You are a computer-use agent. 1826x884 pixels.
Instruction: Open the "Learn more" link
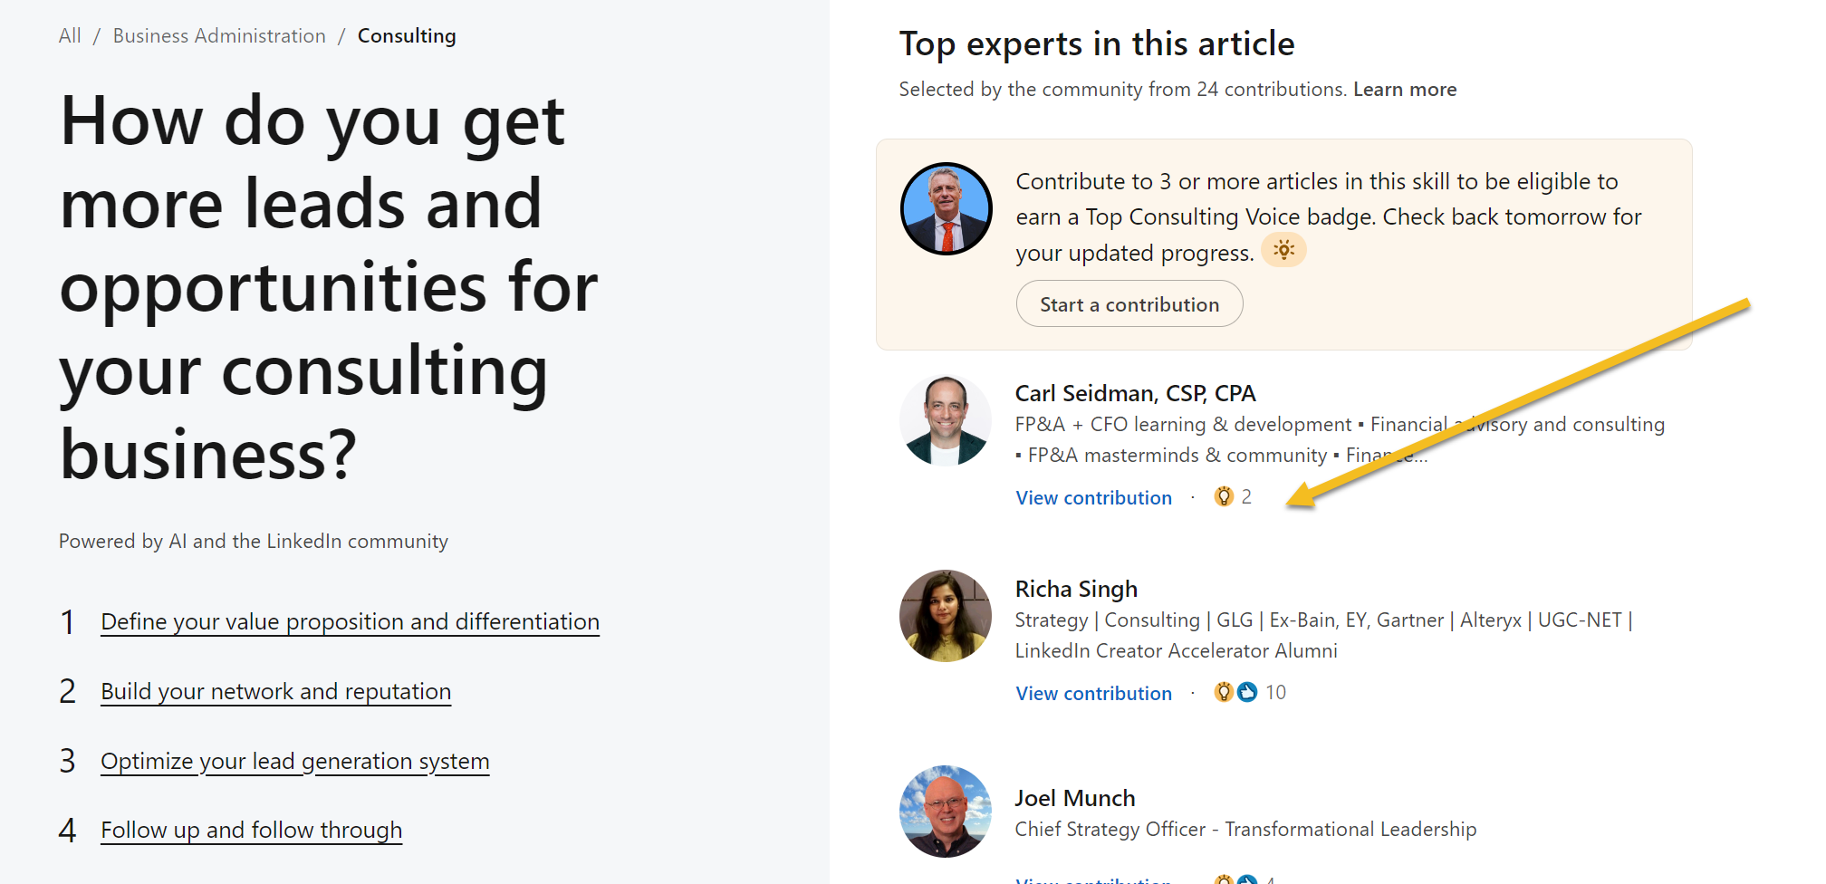1405,89
